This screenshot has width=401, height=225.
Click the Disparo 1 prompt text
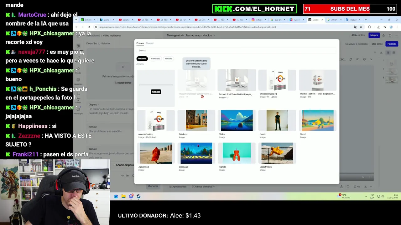[x=111, y=111]
